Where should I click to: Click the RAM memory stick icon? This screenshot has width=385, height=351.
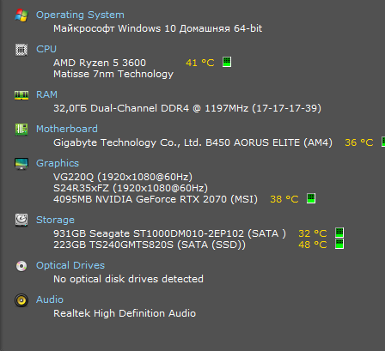(x=21, y=95)
